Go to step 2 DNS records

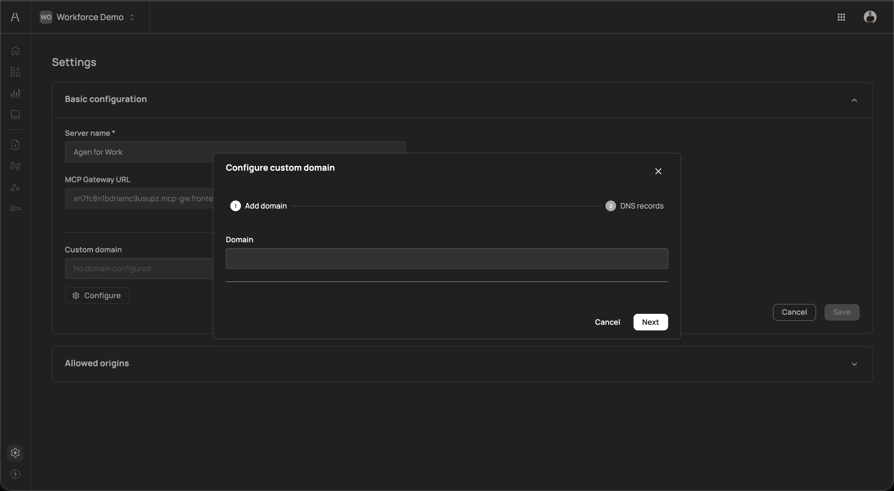(634, 206)
